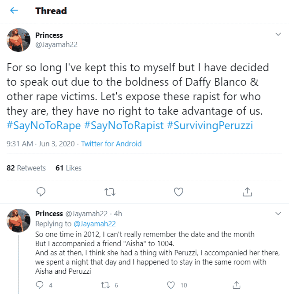Like the main tweet
The width and height of the screenshot is (289, 294).
(178, 192)
